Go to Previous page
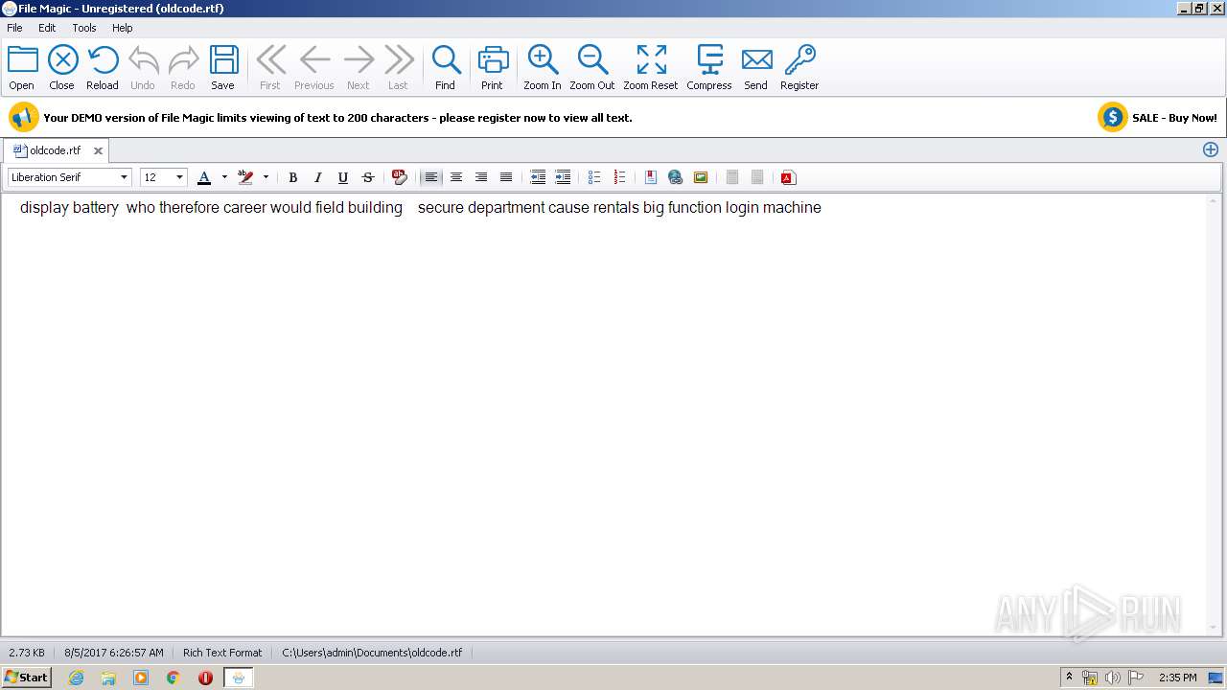 (314, 67)
